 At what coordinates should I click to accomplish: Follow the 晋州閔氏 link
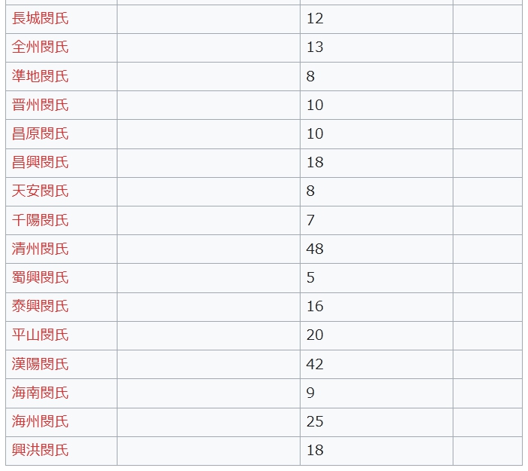pos(40,105)
